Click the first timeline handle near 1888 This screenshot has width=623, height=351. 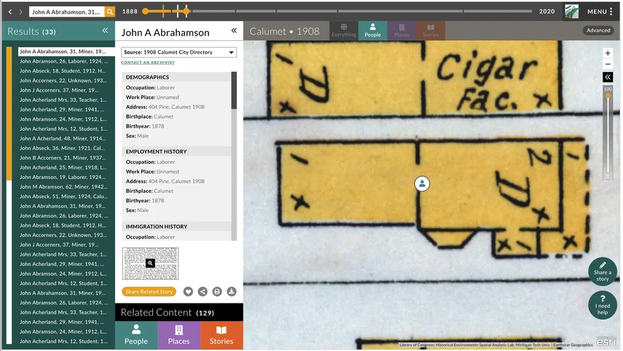pos(145,11)
